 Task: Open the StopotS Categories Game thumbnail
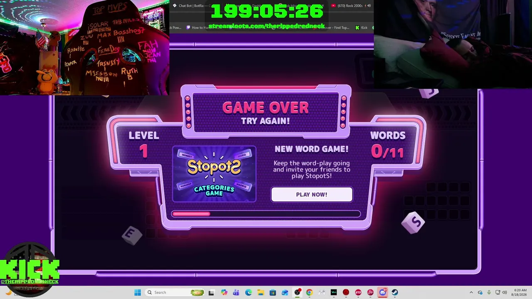point(214,174)
